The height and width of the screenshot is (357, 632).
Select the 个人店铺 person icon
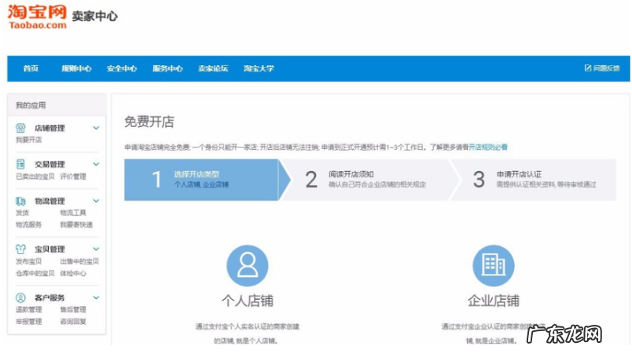coord(248,266)
